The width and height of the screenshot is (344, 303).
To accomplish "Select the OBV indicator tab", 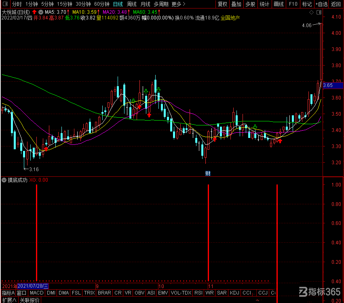I will point(139,293).
